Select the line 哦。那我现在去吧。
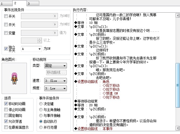The height and width of the screenshot is (134, 180). click(x=110, y=70)
